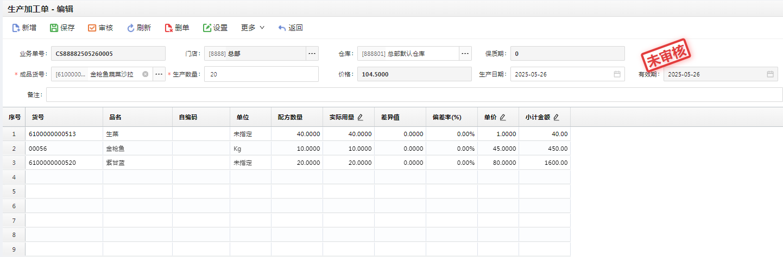This screenshot has height=257, width=783.
Task: Click edit pencil on 小计金额 column header
Action: pyautogui.click(x=555, y=117)
